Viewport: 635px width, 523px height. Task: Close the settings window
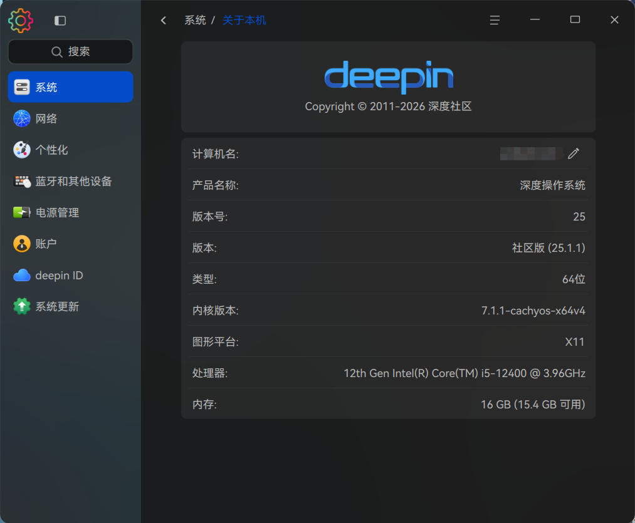[x=614, y=20]
